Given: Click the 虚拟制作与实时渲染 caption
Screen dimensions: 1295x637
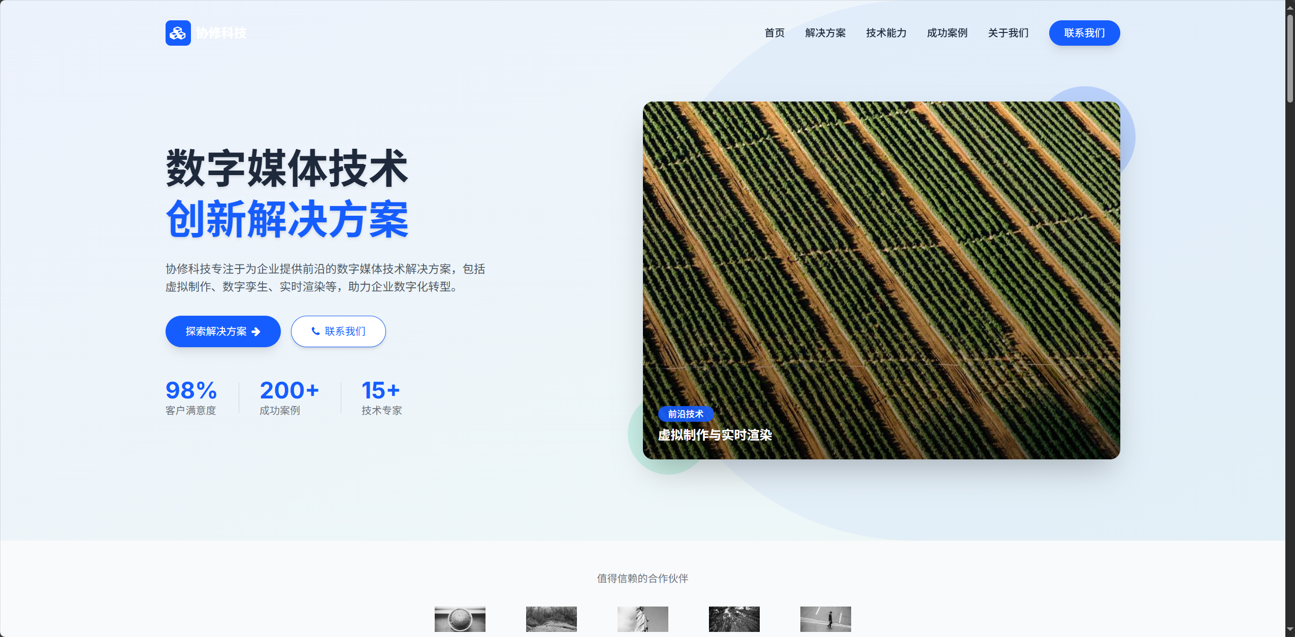Looking at the screenshot, I should pos(715,435).
